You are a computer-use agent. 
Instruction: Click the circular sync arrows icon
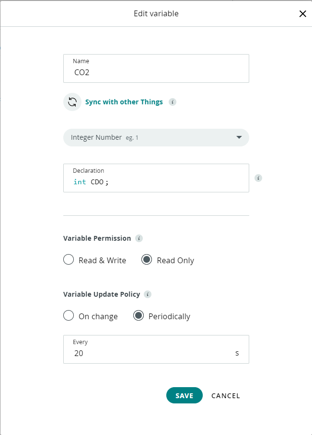pyautogui.click(x=72, y=102)
